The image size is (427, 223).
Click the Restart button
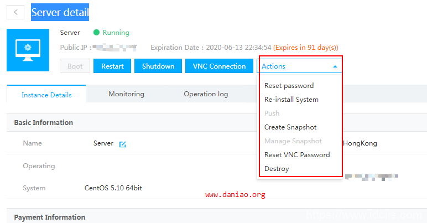[112, 66]
